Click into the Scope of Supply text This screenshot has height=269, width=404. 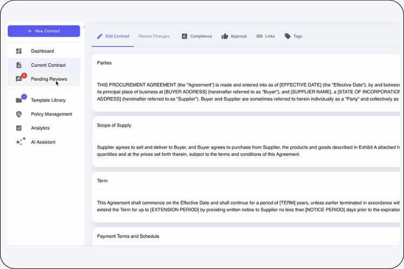[x=242, y=151]
